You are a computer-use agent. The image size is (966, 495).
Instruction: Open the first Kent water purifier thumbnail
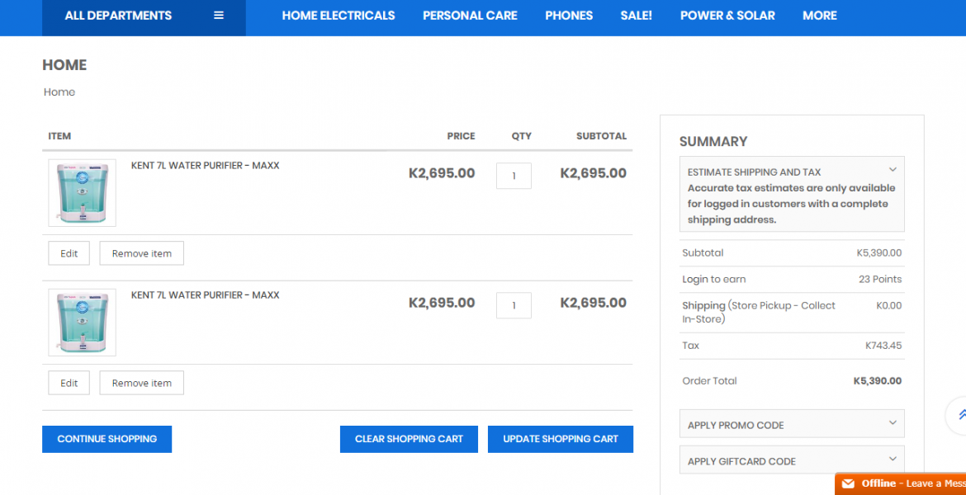tap(83, 193)
